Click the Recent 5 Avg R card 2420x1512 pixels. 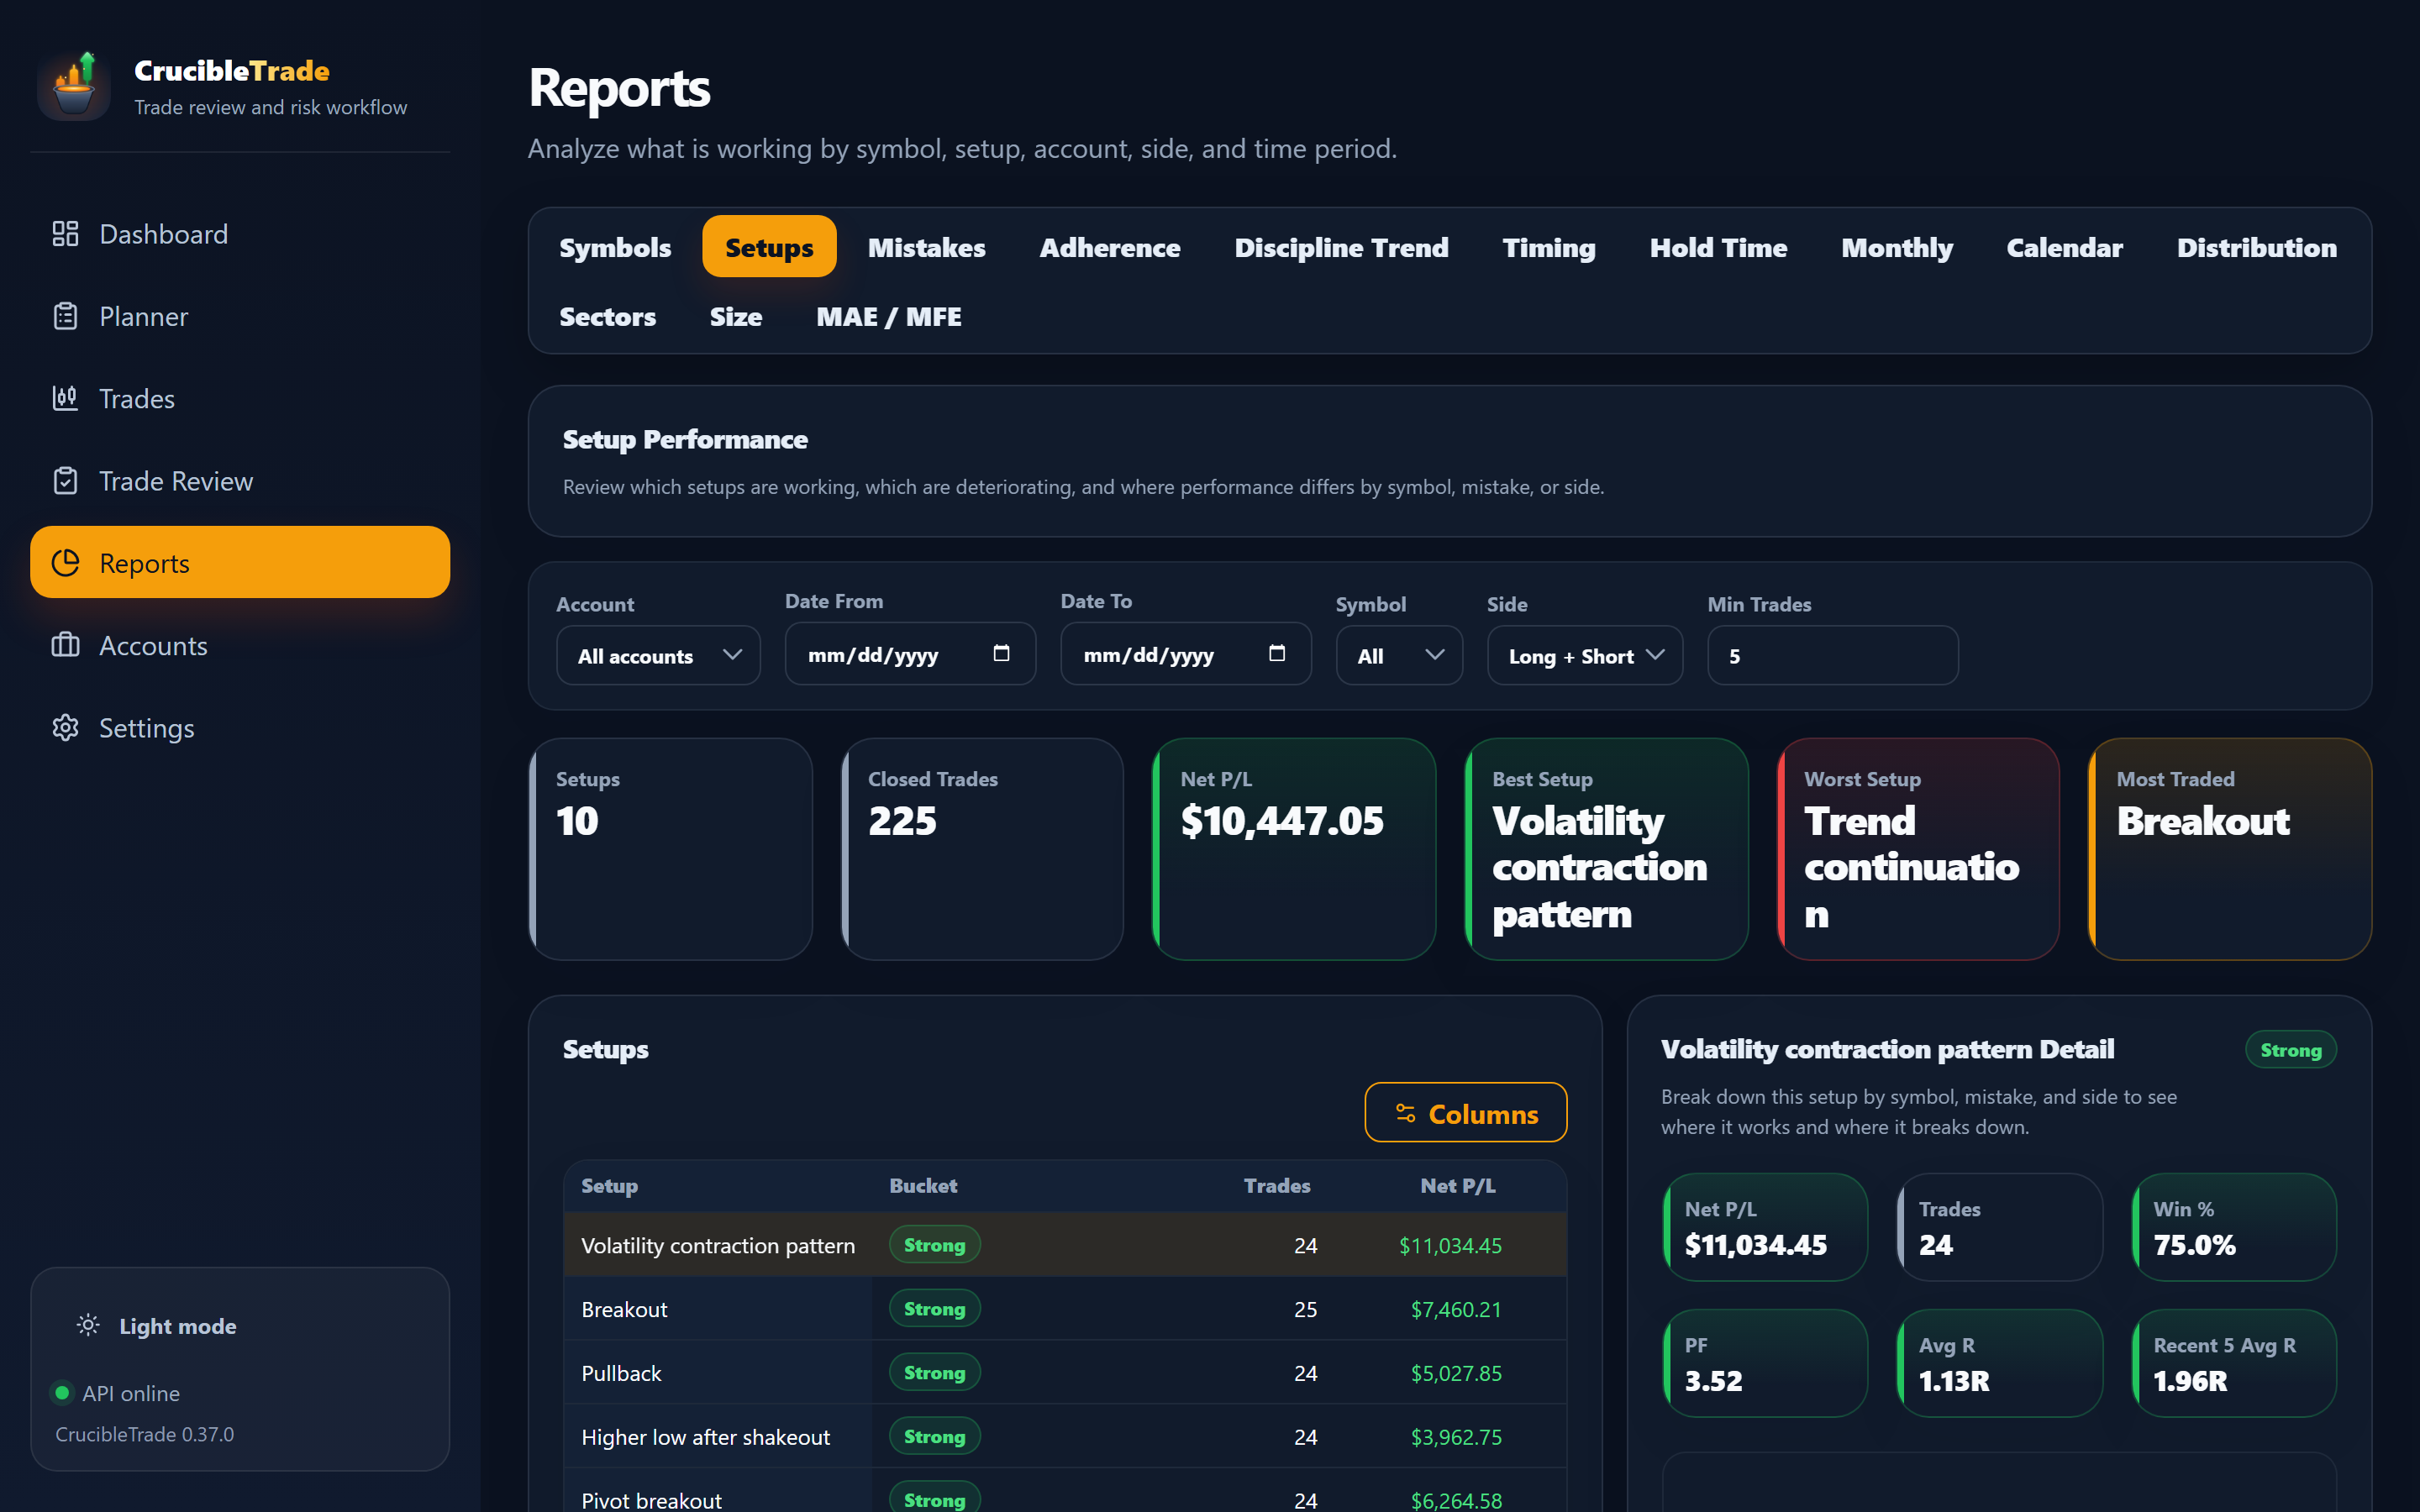tap(2234, 1363)
